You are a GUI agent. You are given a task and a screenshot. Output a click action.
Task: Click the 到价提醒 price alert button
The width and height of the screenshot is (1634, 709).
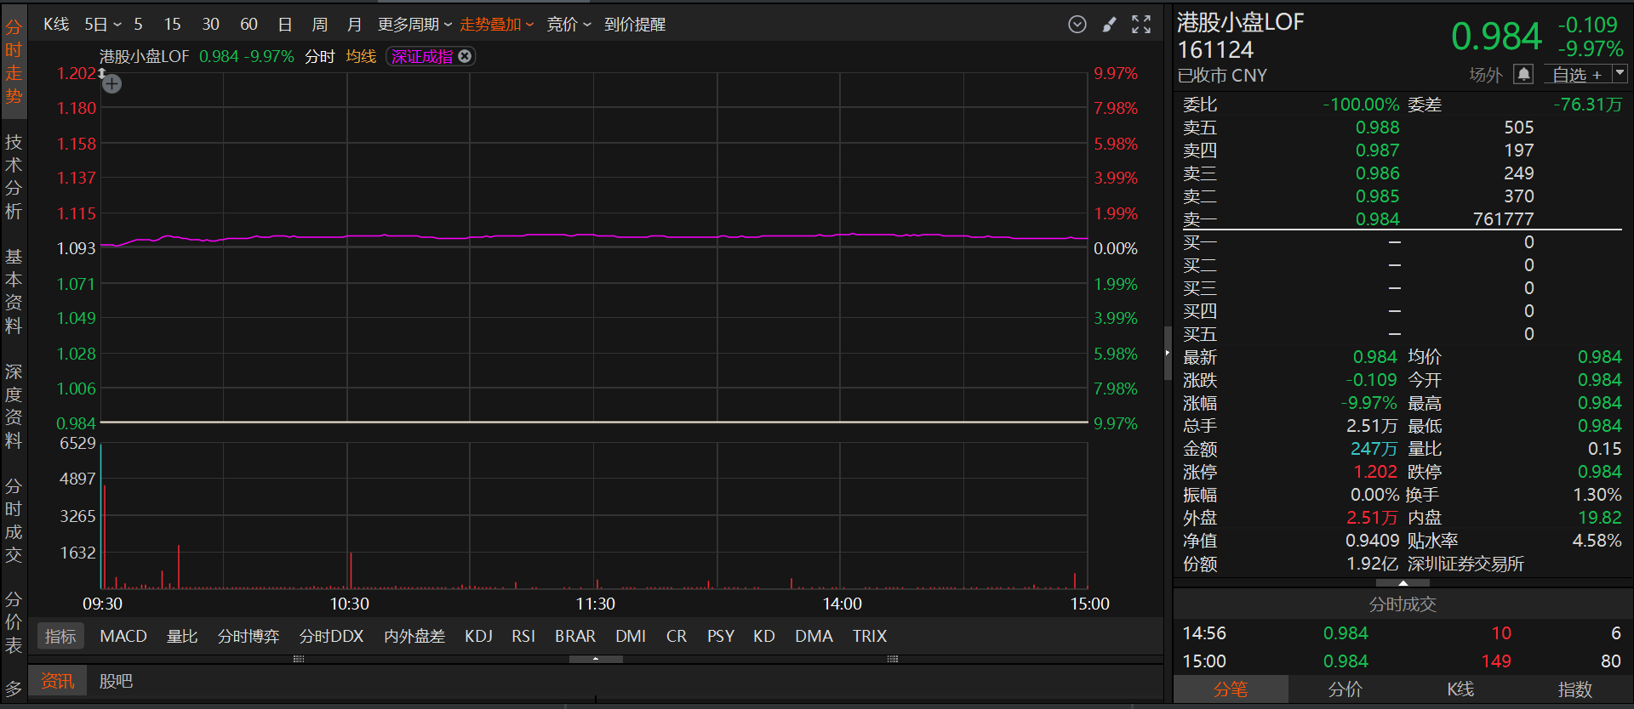[x=635, y=25]
